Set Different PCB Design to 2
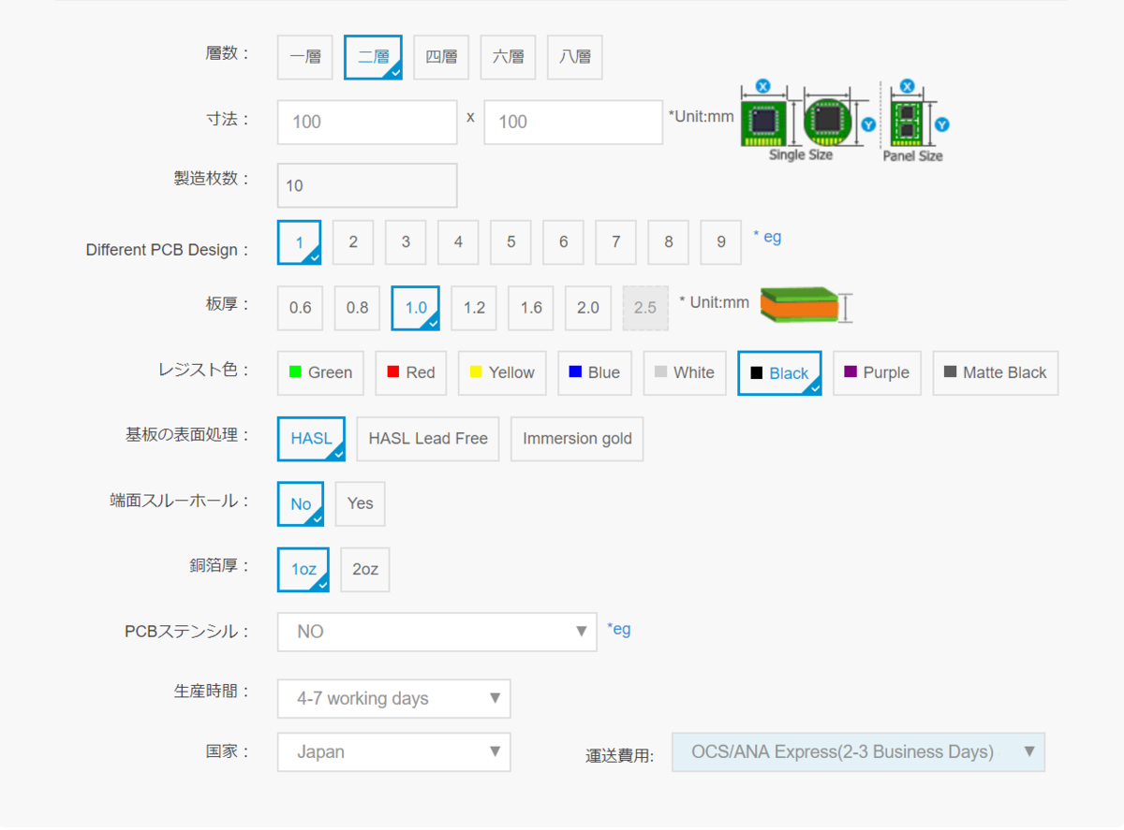Viewport: 1124px width, 830px height. [353, 242]
